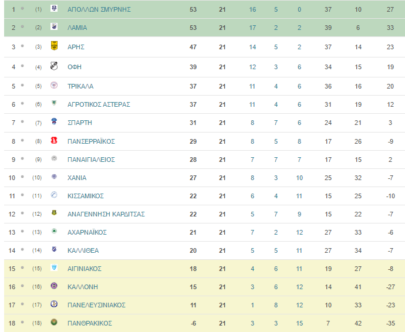The image size is (405, 332).
Task: Click the ΠΑΝΣΕΡΡΑΪΚΟΣ red club logo
Action: [x=54, y=140]
